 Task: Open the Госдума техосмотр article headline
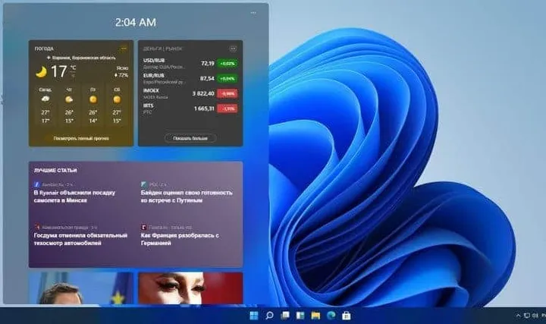pos(80,239)
